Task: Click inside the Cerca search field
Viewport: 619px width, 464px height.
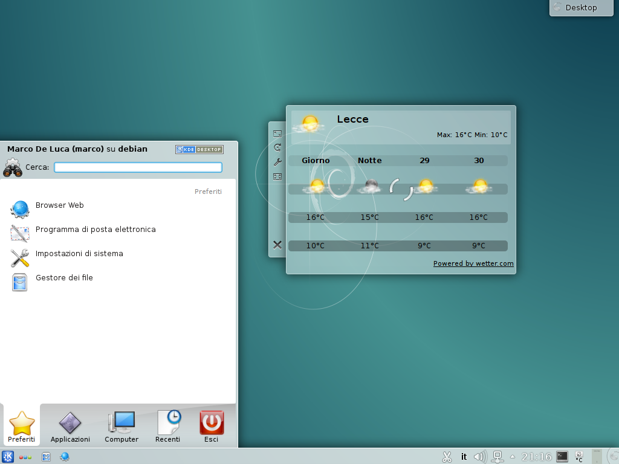Action: point(138,167)
